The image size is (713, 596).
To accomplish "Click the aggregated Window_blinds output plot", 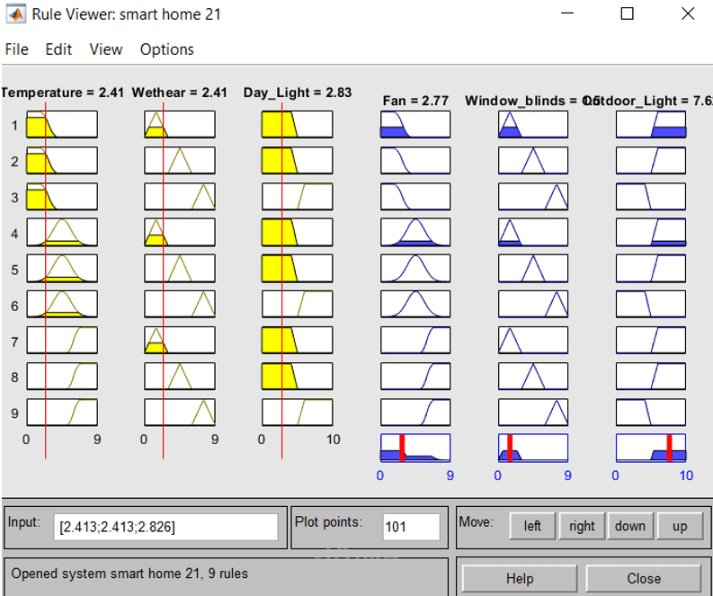I will click(533, 449).
